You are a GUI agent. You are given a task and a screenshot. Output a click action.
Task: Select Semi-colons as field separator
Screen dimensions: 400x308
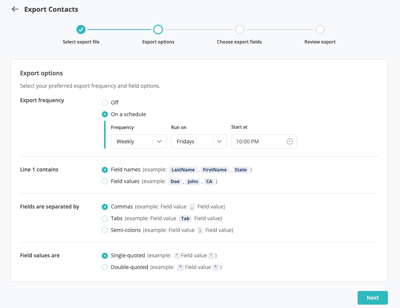pos(104,230)
